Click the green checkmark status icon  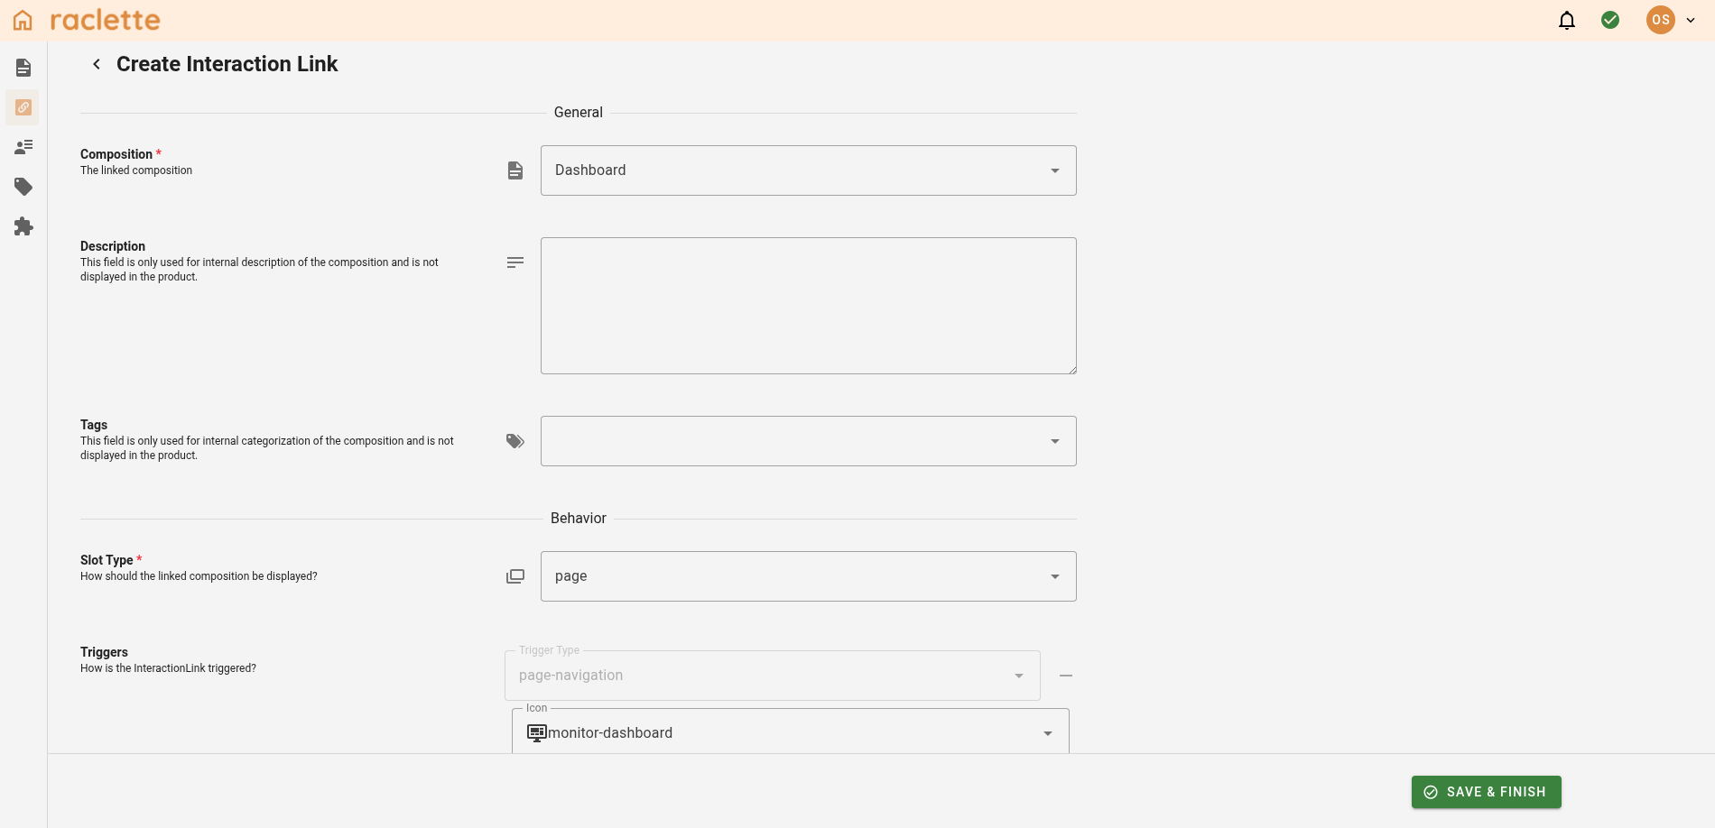1610,19
